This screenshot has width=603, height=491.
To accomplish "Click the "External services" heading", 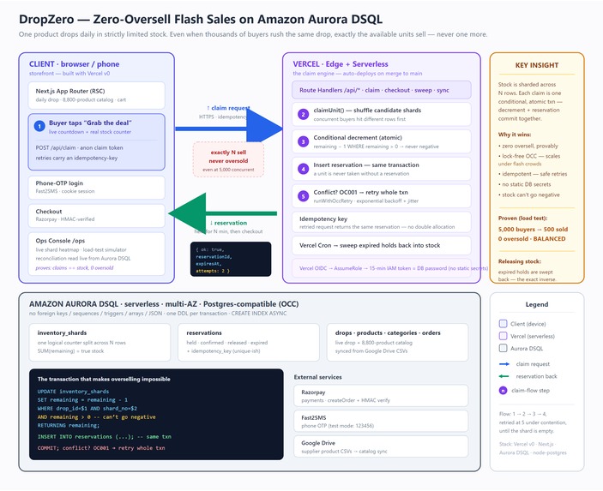I will 317,377.
